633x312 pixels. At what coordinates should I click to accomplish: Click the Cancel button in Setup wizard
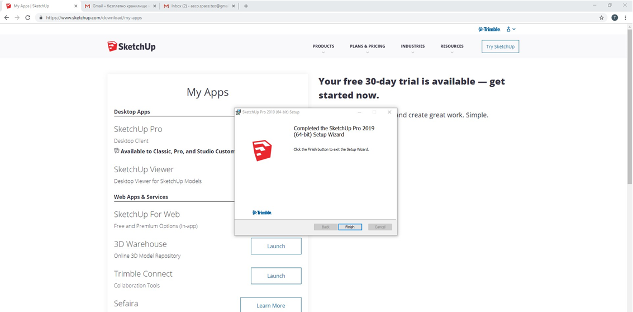380,227
